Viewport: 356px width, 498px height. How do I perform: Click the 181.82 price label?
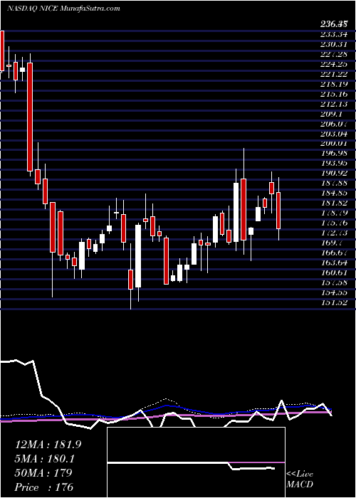tap(334, 203)
